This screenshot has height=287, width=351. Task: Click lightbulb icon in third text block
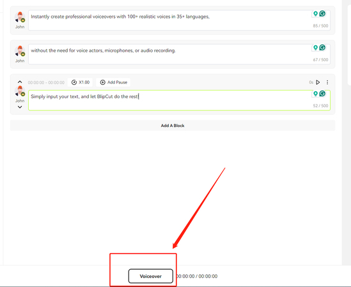pyautogui.click(x=315, y=94)
